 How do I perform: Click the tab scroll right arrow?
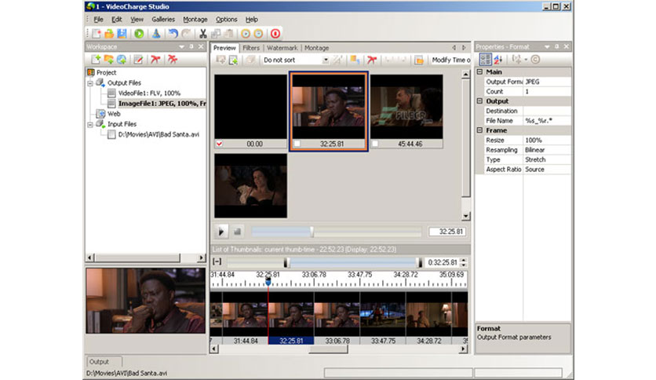point(464,48)
